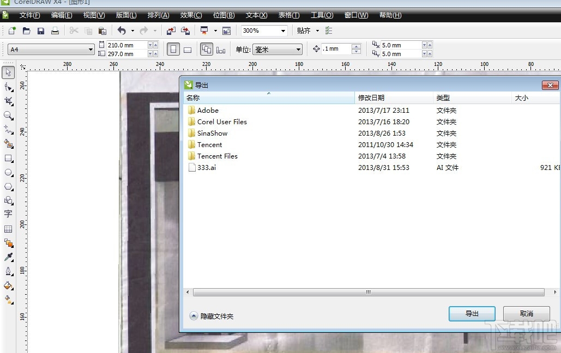Toggle portrait page orientation
The image size is (561, 353).
[173, 49]
